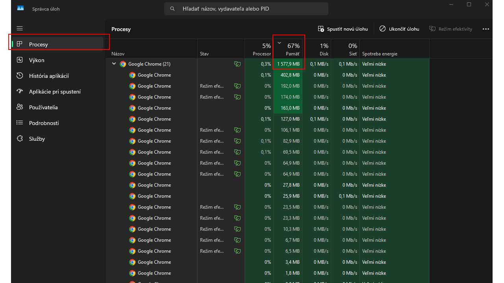The image size is (504, 283).
Task: Click Chrome icon of the Google Chrome (21) group
Action: 123,64
